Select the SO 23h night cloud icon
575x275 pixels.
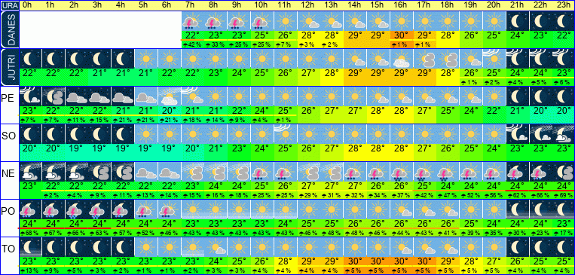click(563, 133)
